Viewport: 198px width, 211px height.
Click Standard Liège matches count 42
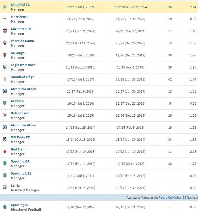click(x=170, y=79)
